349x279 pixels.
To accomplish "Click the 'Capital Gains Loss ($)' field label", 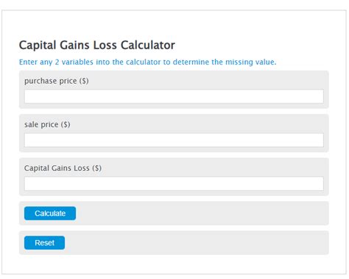I will pos(63,168).
